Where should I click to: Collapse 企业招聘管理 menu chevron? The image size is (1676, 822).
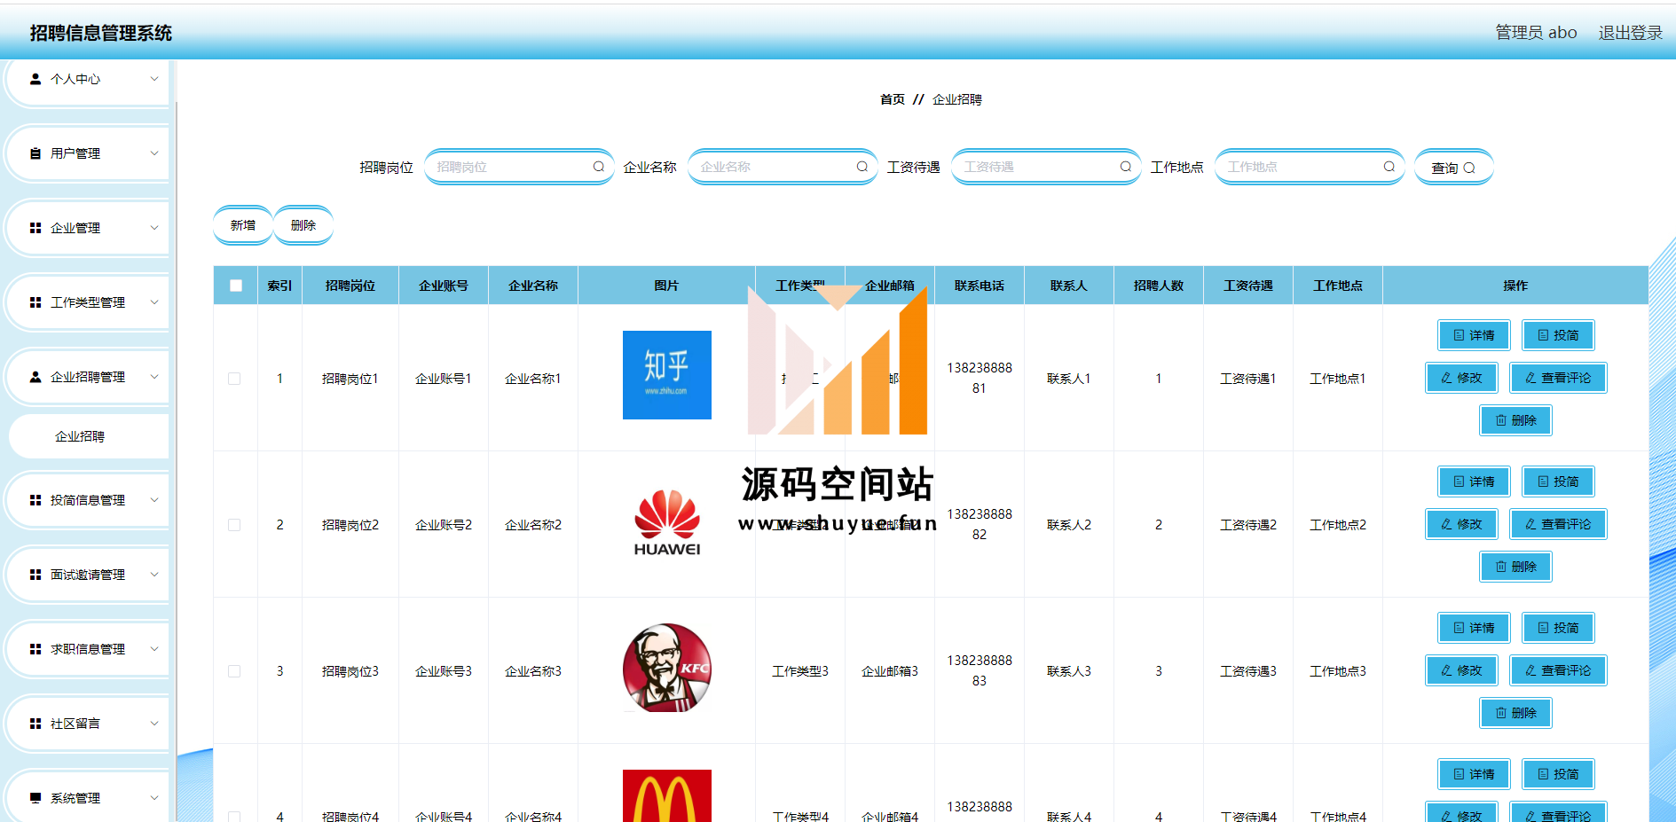click(x=154, y=377)
